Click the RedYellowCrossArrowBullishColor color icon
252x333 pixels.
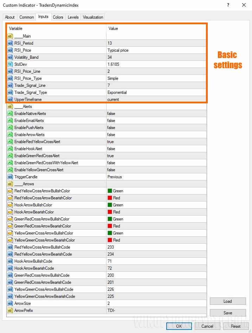[x=10, y=191]
